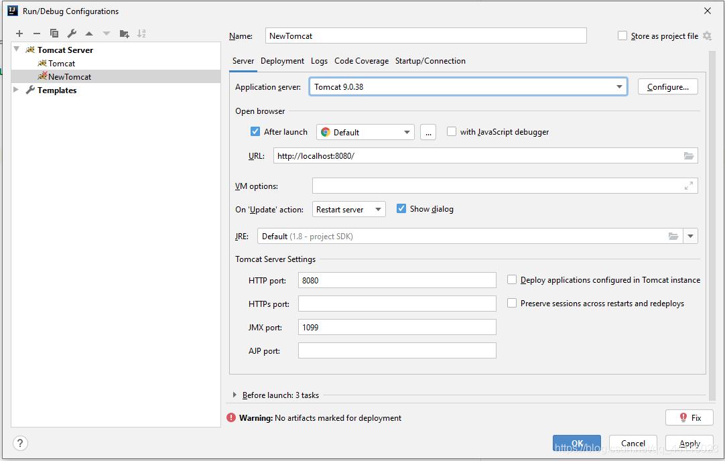This screenshot has width=725, height=461.
Task: Toggle the Show dialog checkbox
Action: coord(401,209)
